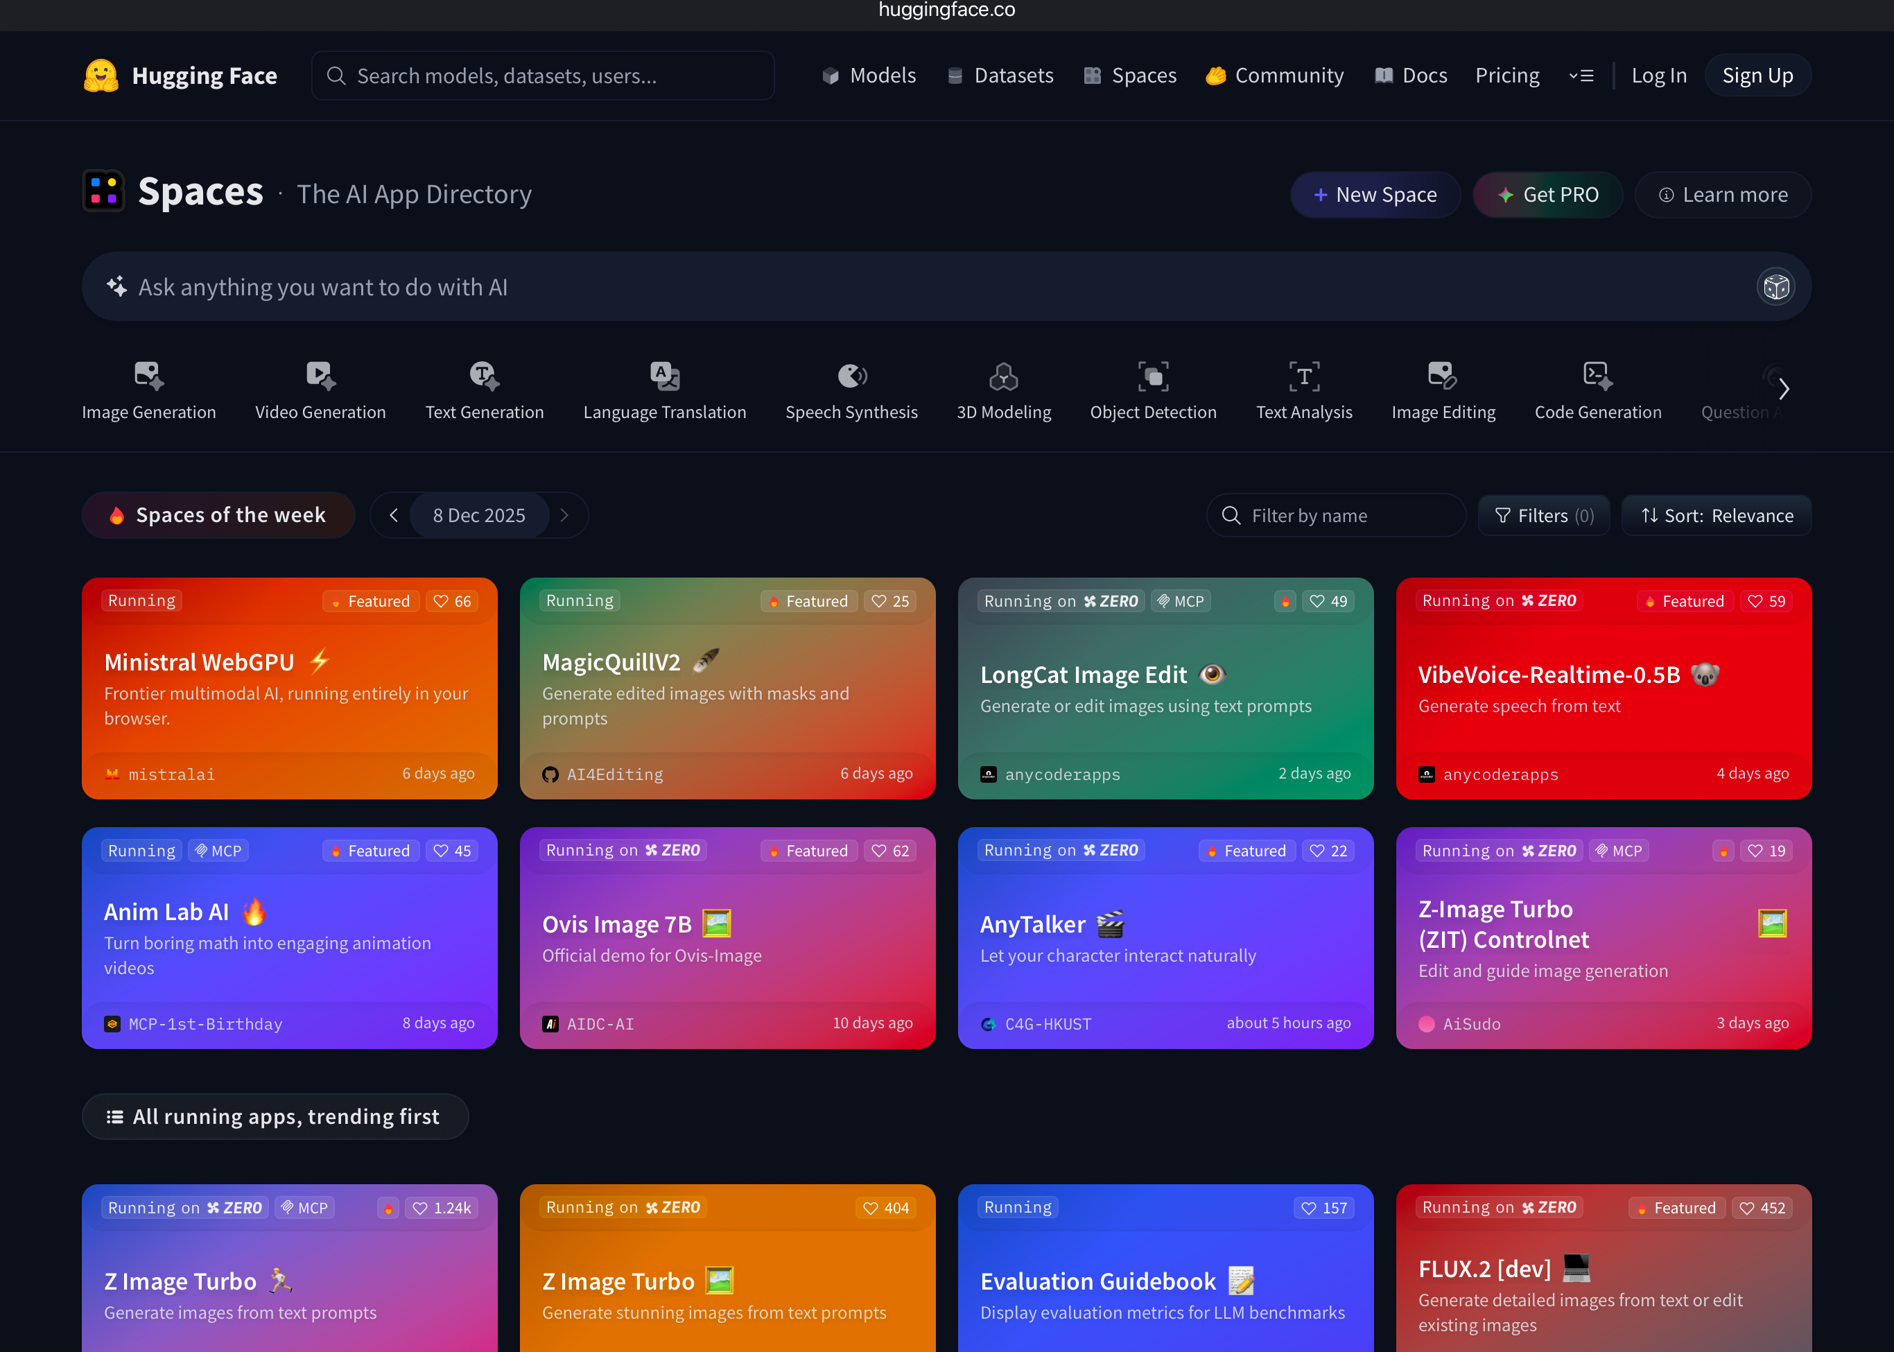The width and height of the screenshot is (1894, 1352).
Task: Click the huggingface.co address in the browser bar
Action: (946, 10)
